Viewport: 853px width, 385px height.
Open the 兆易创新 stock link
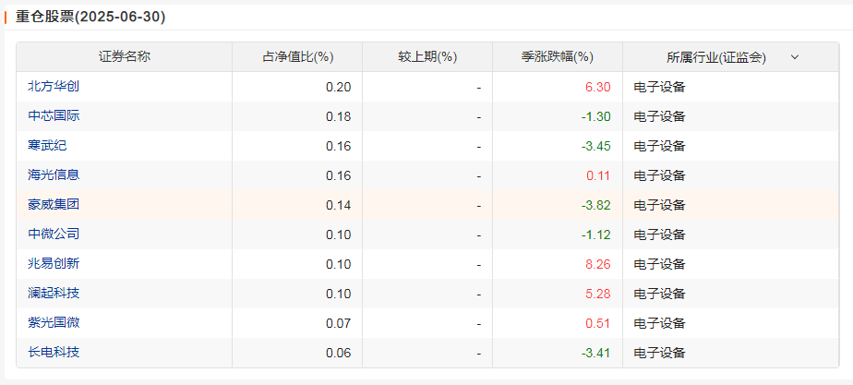click(54, 264)
